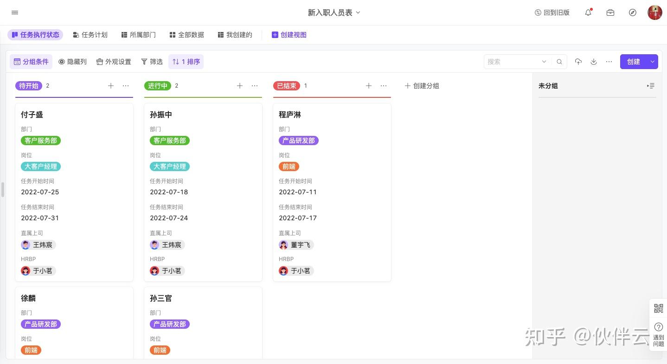Switch to the 全部数据 view tab
The height and width of the screenshot is (364, 667).
pyautogui.click(x=186, y=35)
